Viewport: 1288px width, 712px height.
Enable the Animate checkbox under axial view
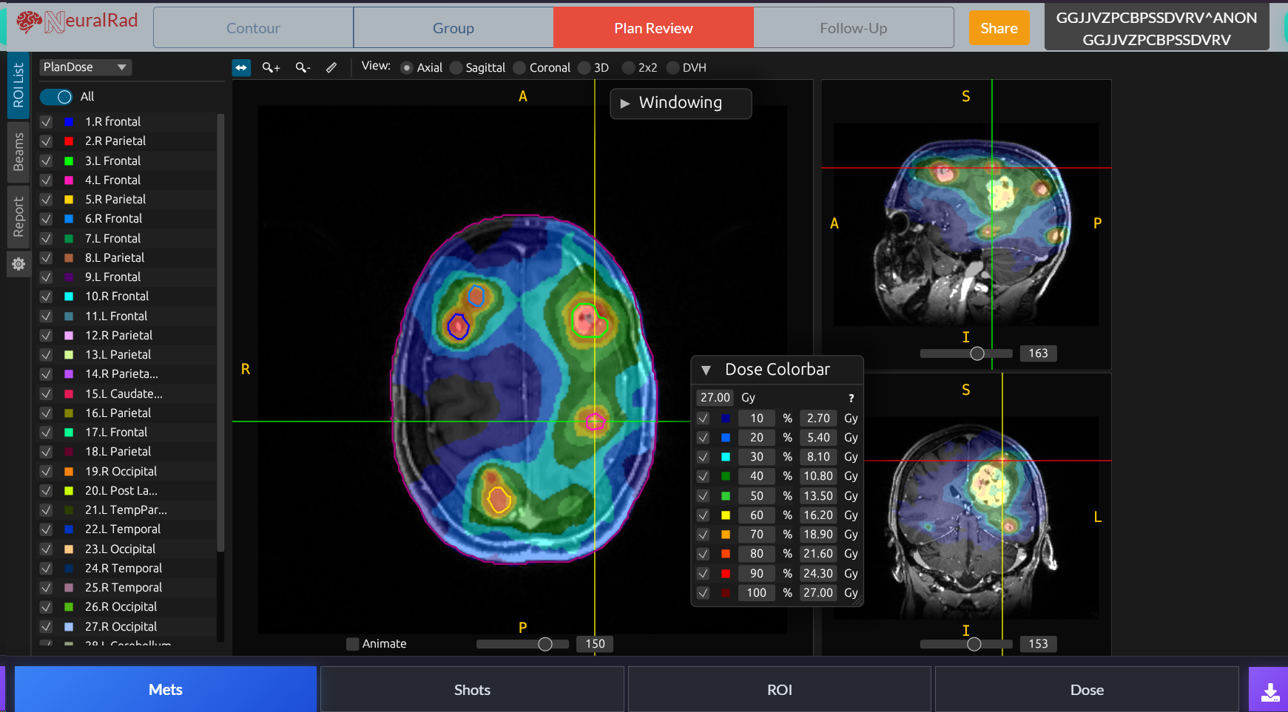click(353, 644)
